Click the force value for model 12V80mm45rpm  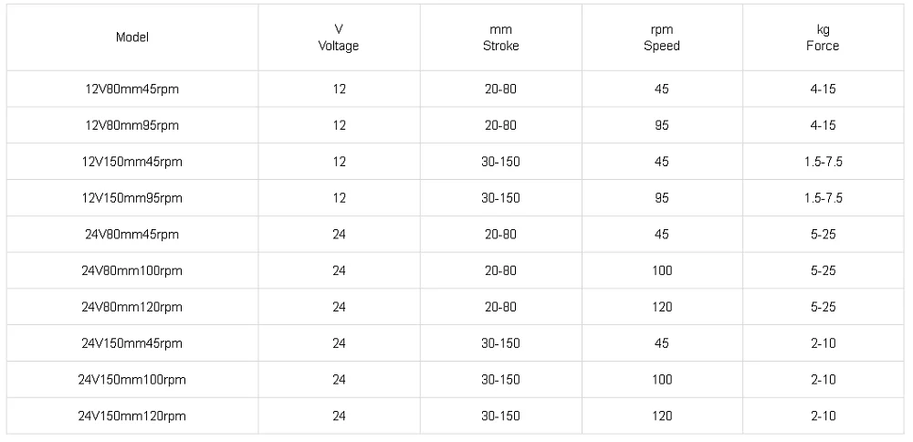point(824,89)
